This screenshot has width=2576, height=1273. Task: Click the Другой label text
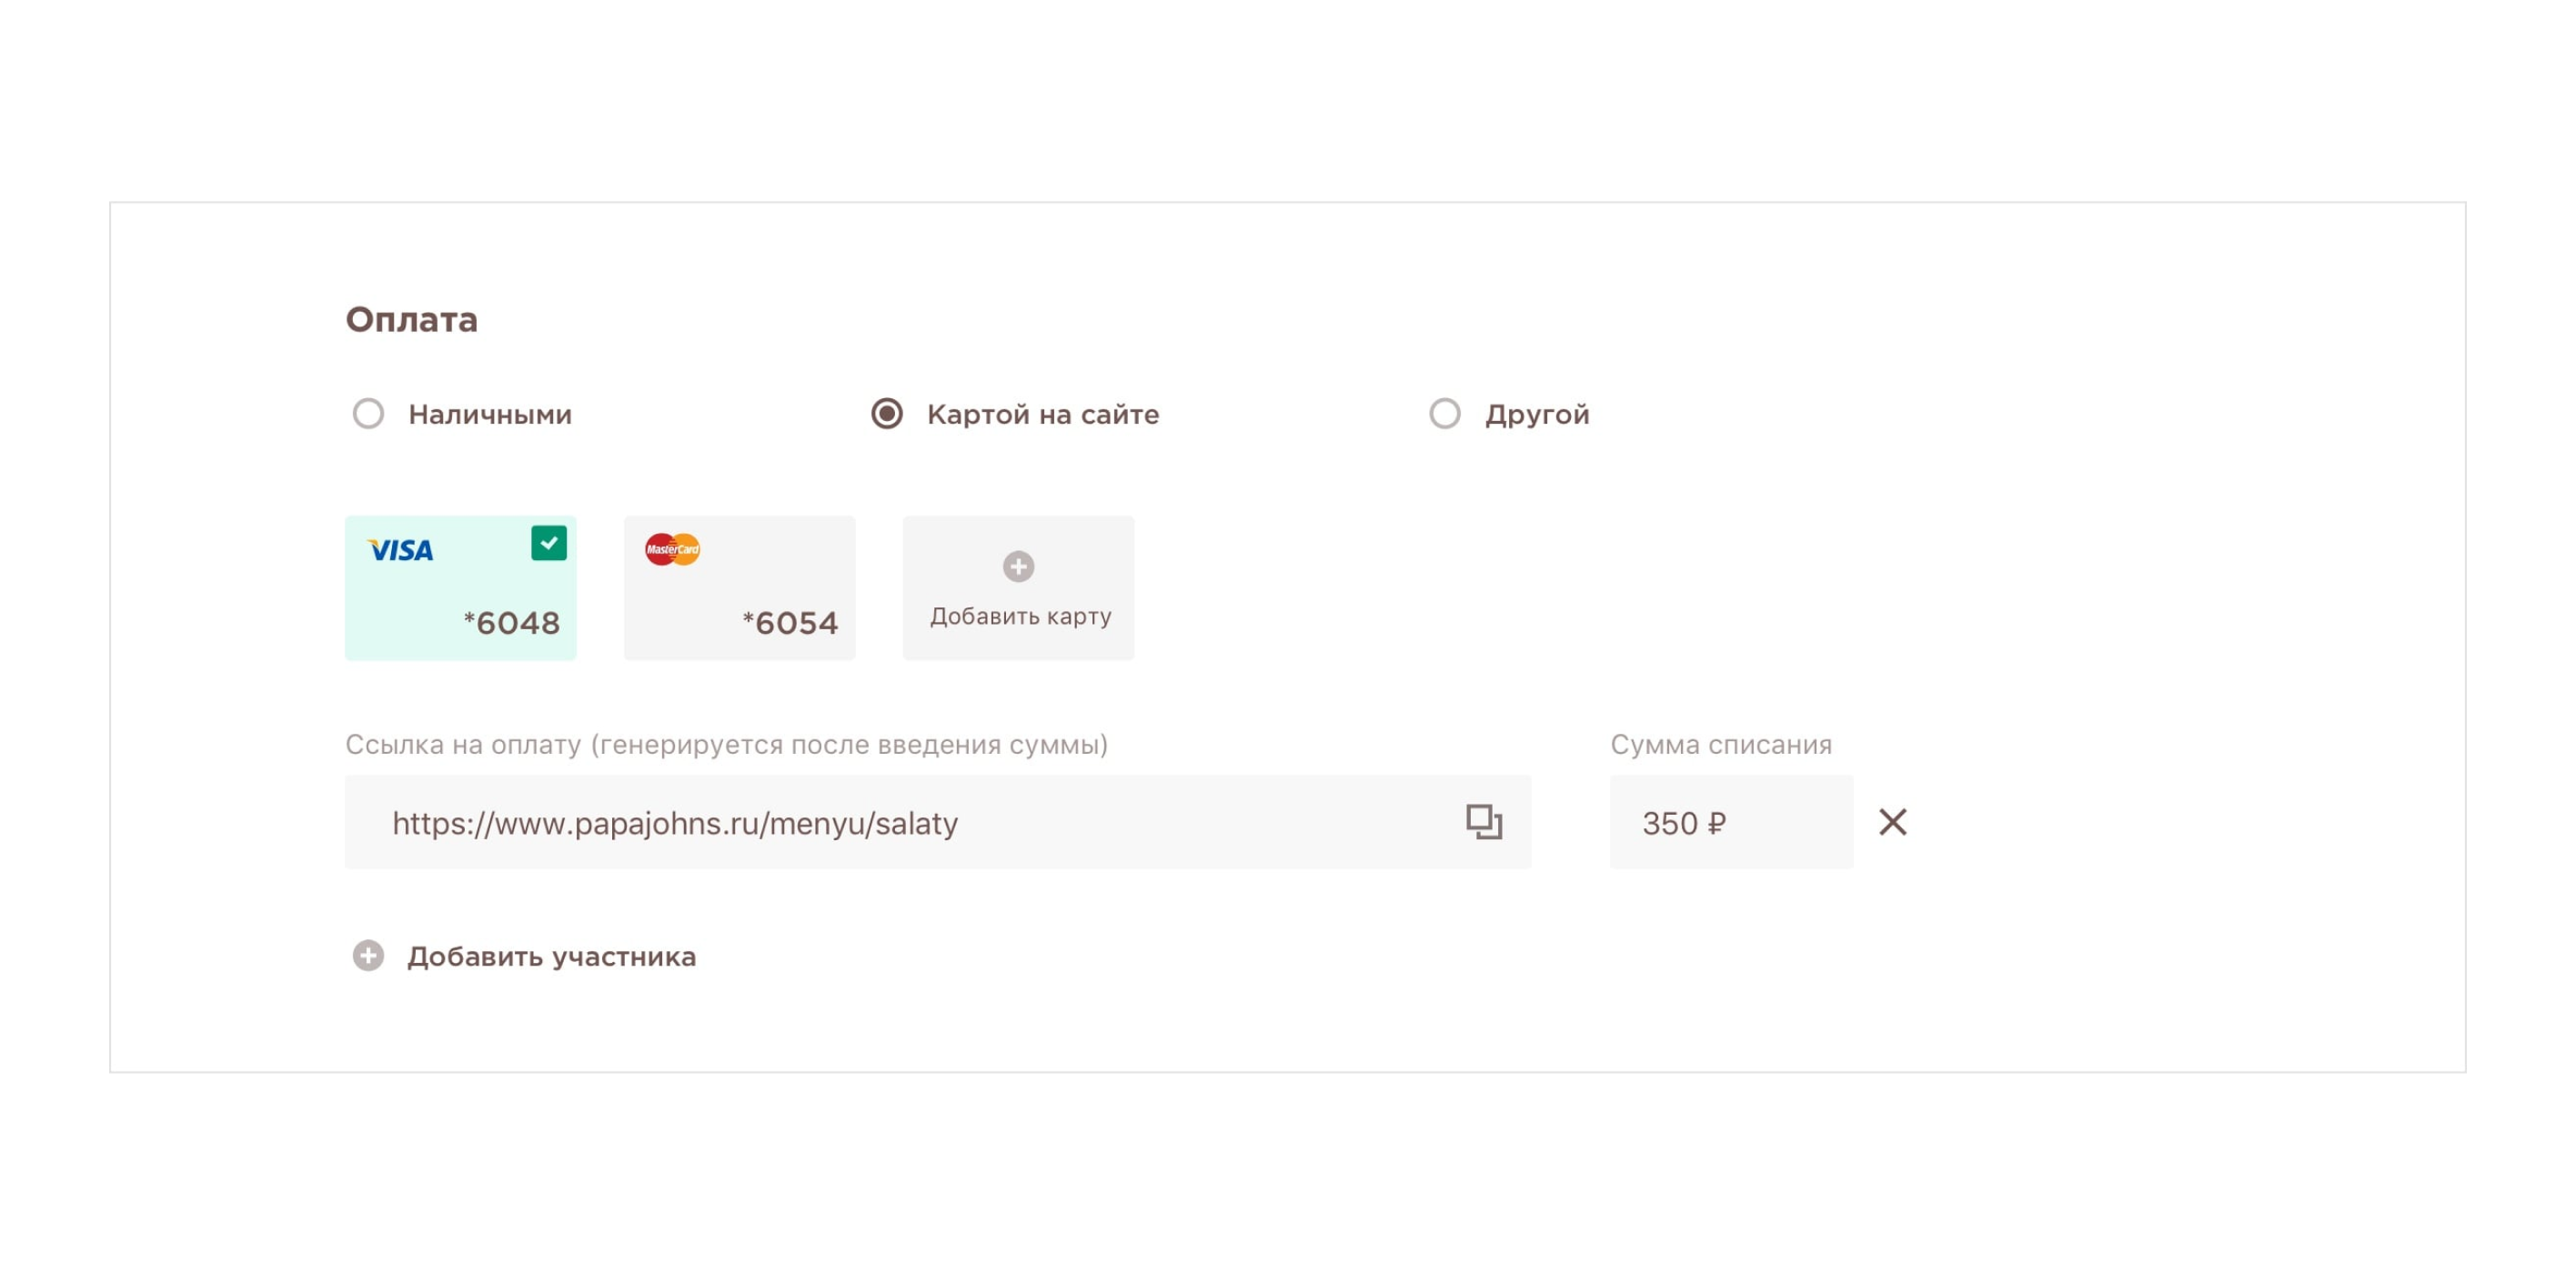click(1537, 414)
